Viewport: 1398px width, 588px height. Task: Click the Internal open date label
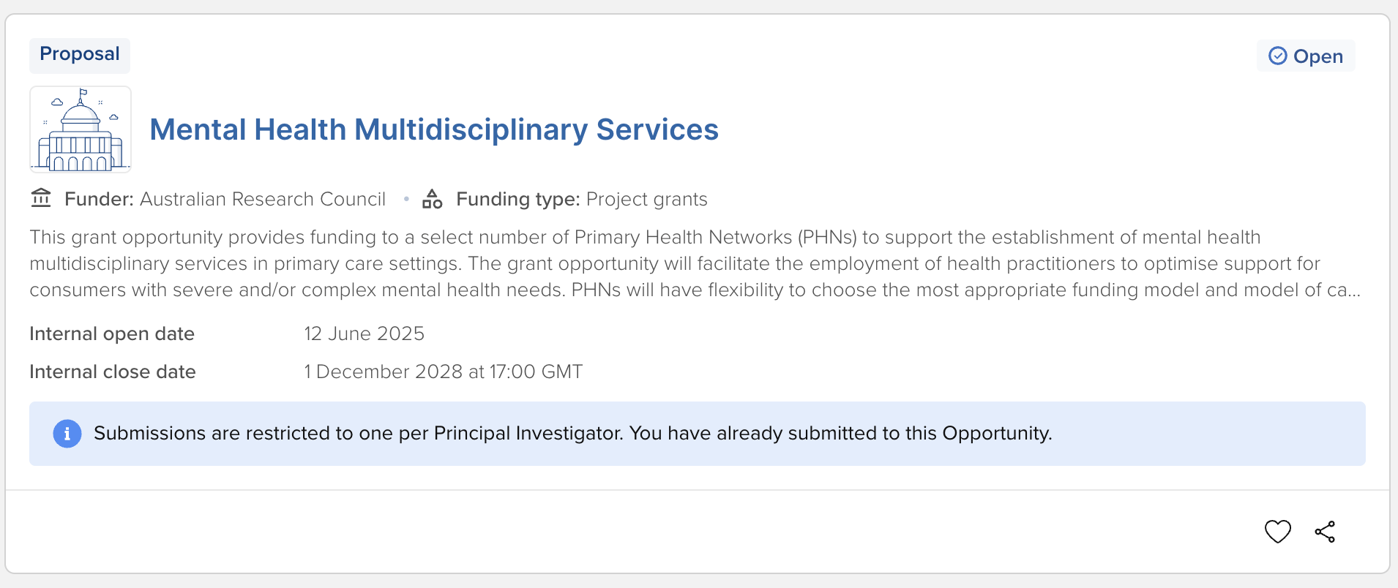tap(112, 333)
